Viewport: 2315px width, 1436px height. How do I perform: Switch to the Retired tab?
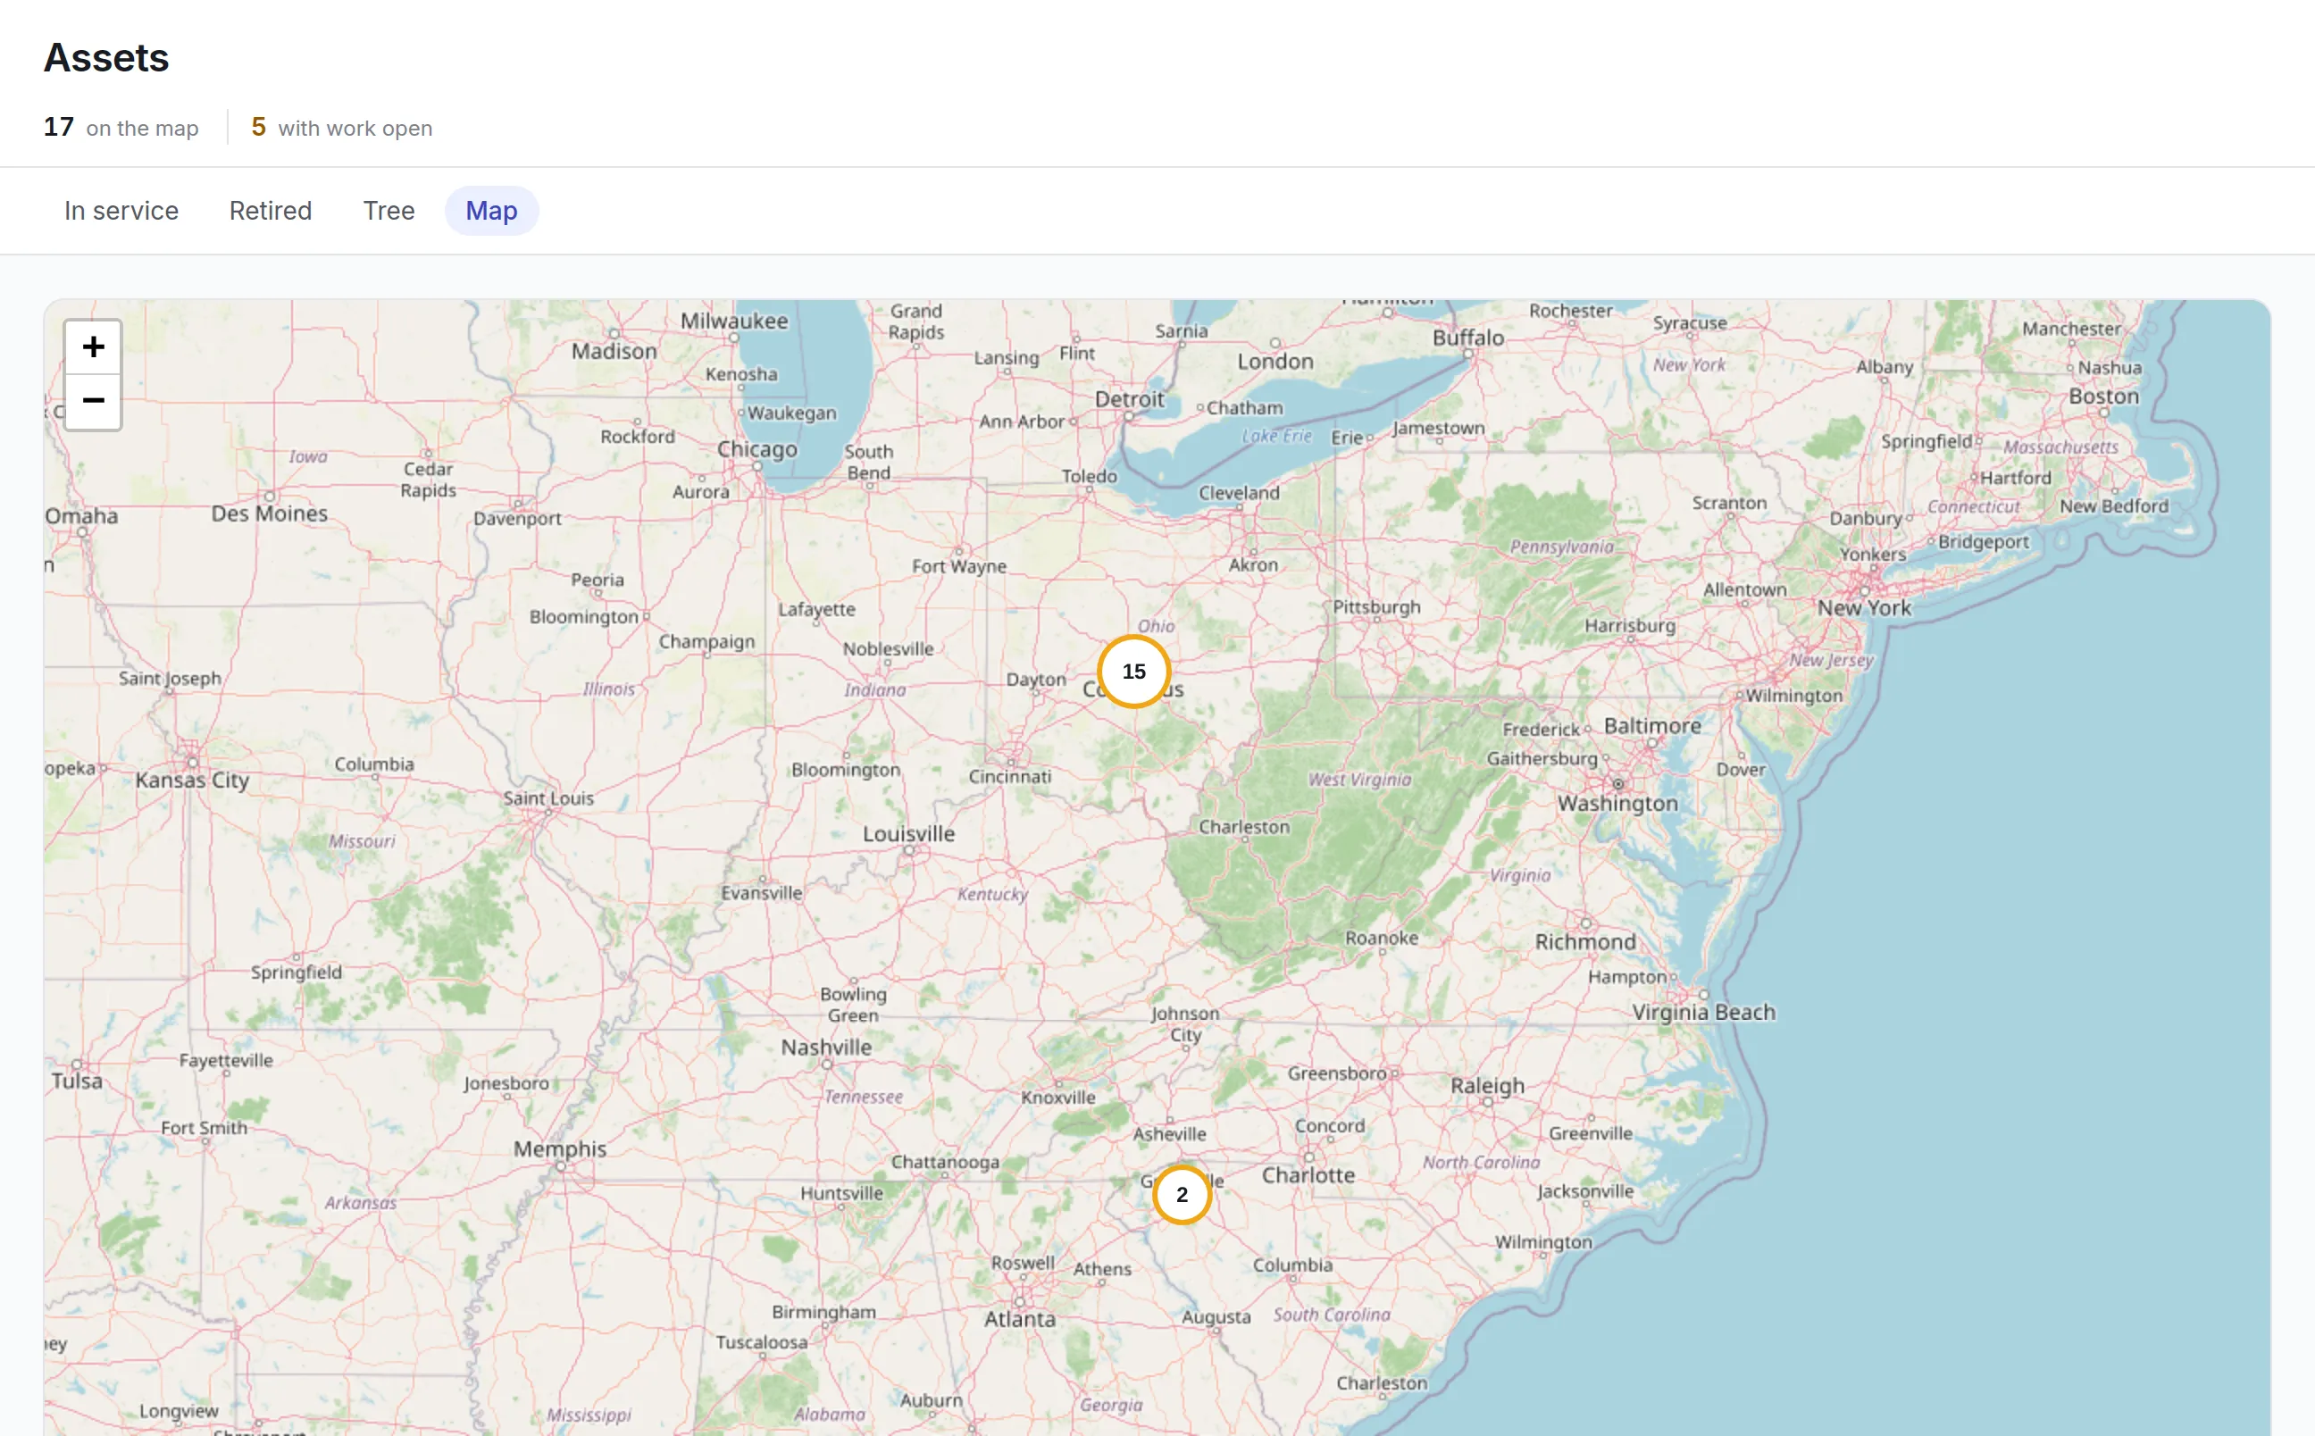(271, 211)
